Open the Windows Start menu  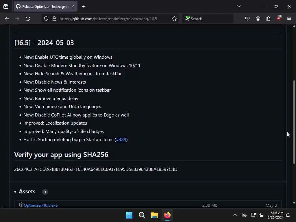click(x=129, y=215)
